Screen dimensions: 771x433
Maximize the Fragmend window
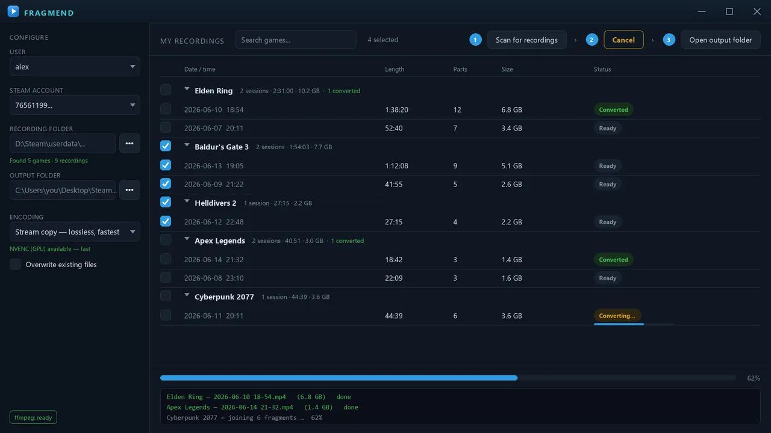click(729, 11)
